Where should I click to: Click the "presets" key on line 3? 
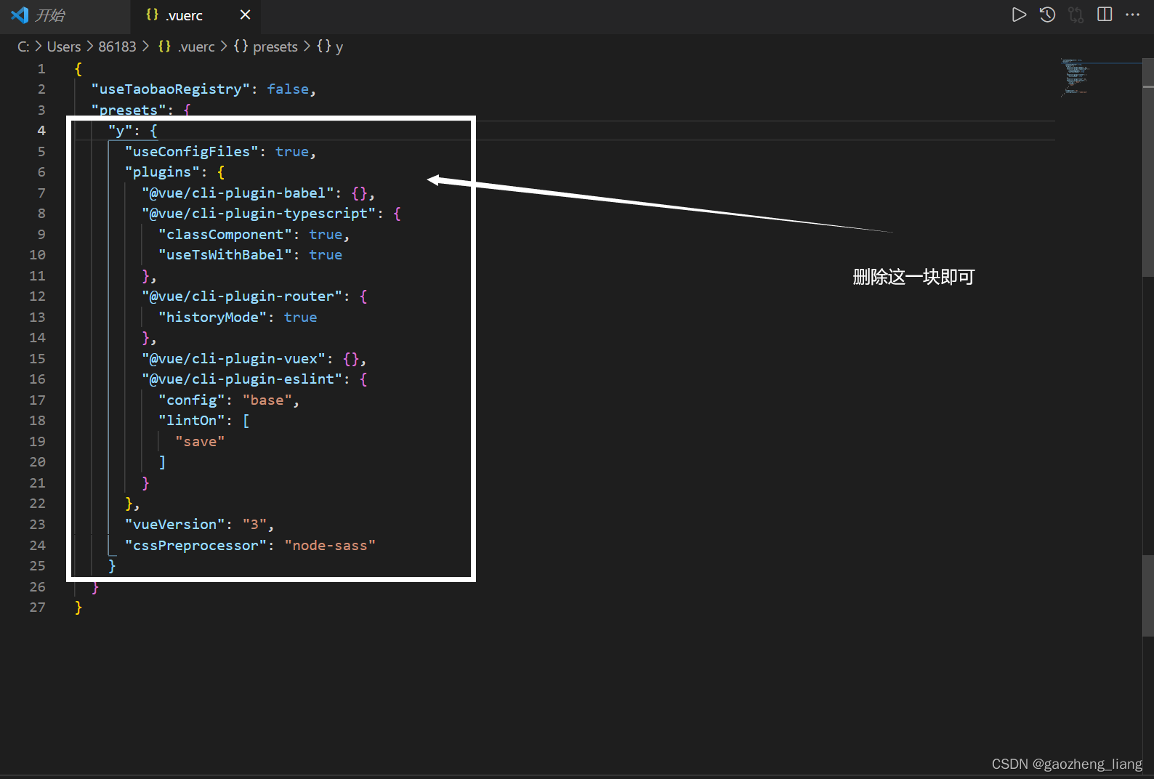(x=128, y=110)
